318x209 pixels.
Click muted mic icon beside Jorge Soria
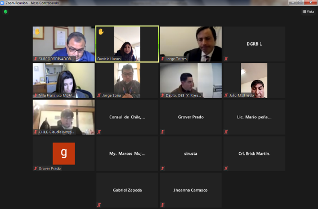coord(99,95)
